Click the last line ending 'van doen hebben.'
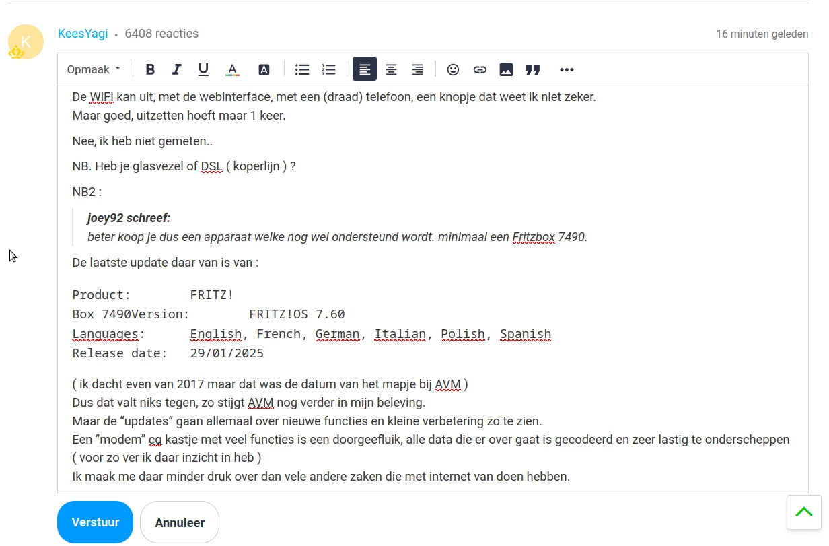 tap(321, 477)
